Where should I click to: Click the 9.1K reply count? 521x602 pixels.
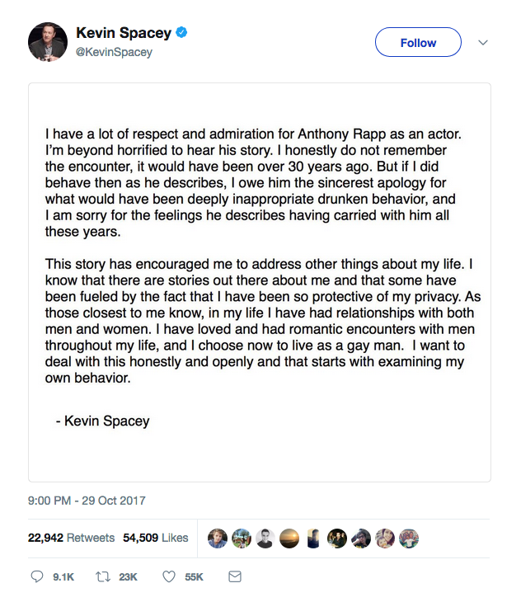click(x=63, y=577)
